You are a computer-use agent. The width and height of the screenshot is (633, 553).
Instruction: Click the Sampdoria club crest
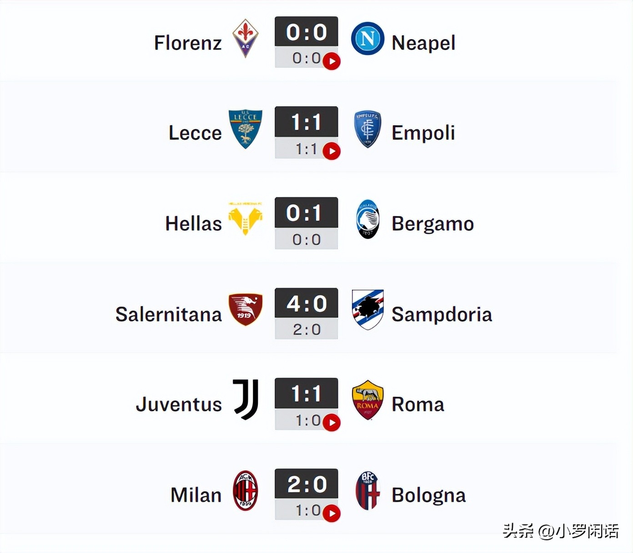point(367,309)
